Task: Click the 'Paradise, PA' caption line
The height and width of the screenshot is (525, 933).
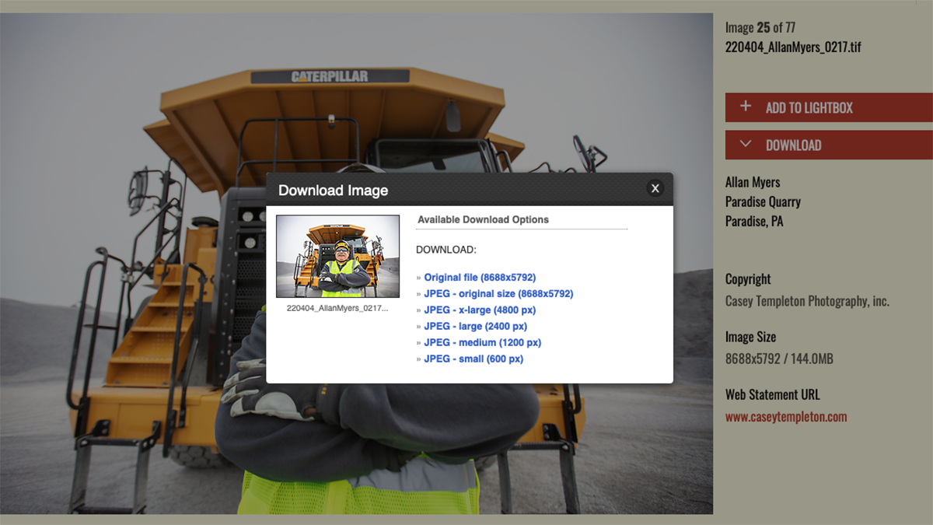Action: coord(754,222)
